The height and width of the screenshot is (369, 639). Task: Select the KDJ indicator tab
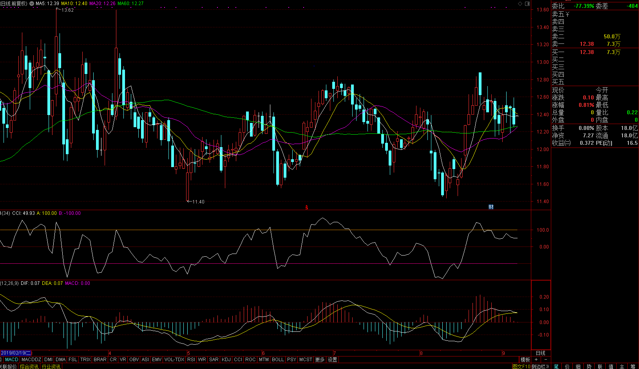click(x=226, y=360)
